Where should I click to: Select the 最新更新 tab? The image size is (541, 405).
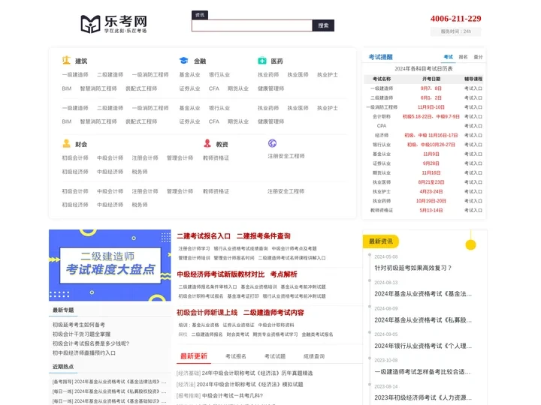pos(194,356)
